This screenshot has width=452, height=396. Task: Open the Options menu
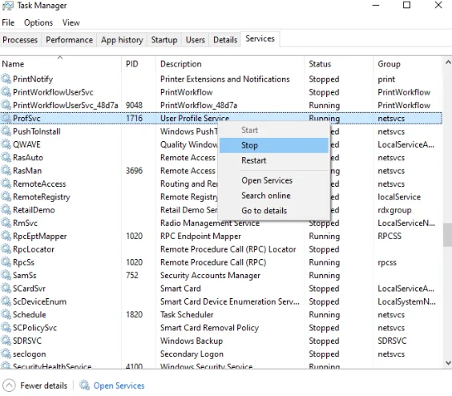38,22
